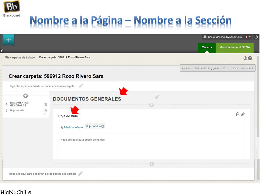This screenshot has width=260, height=195.
Task: Select Hoja de vida in the sidebar
Action: pyautogui.click(x=17, y=110)
